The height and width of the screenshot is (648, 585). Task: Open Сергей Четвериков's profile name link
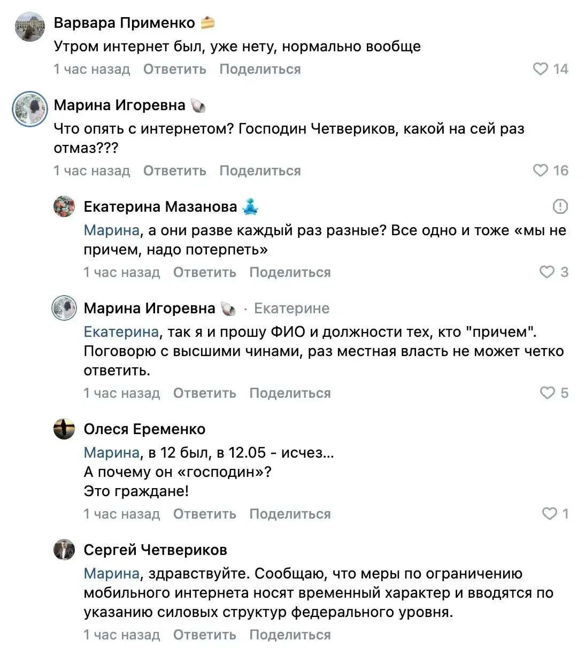point(155,550)
